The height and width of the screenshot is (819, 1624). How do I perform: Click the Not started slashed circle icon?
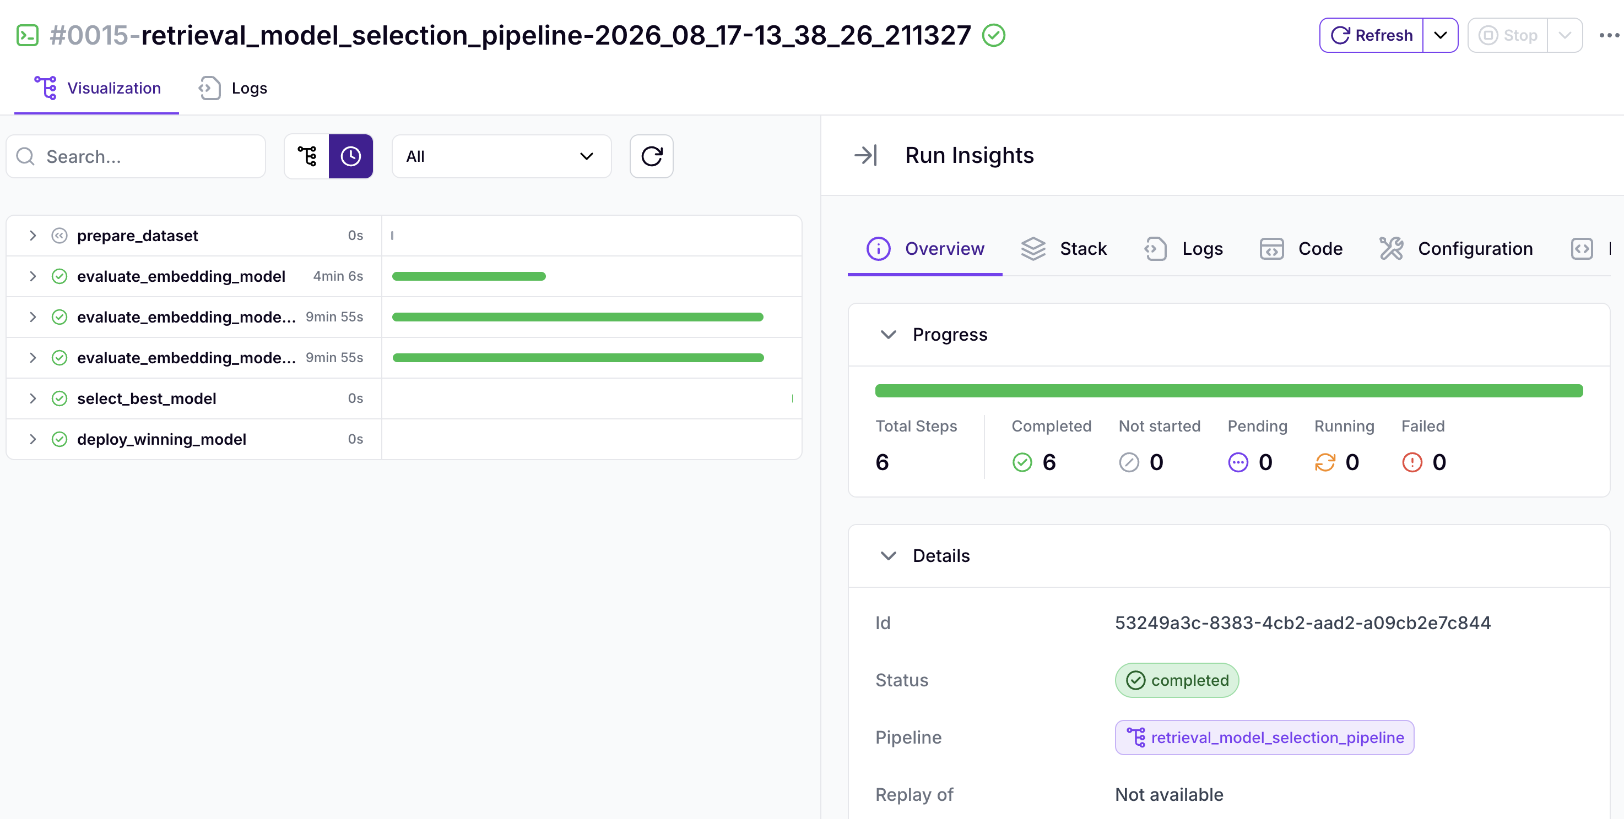1128,462
